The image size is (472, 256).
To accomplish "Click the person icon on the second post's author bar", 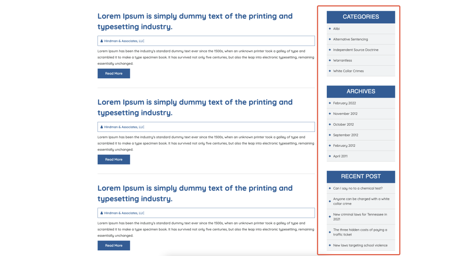I will (101, 127).
